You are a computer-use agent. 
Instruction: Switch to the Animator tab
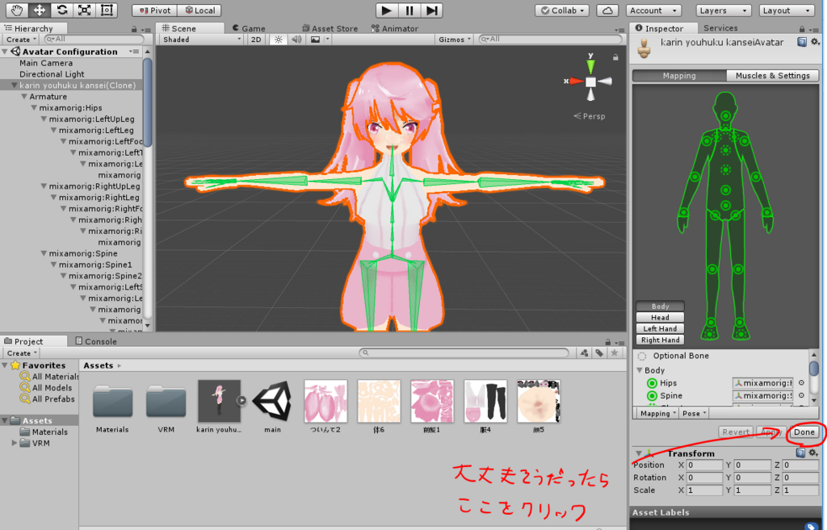(395, 28)
